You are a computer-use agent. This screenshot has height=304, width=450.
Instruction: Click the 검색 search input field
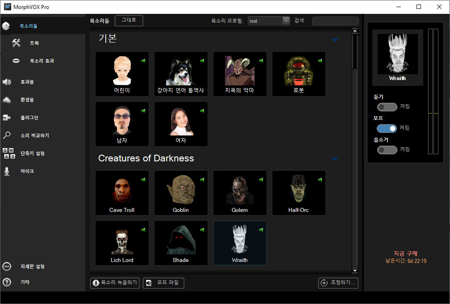(x=335, y=21)
